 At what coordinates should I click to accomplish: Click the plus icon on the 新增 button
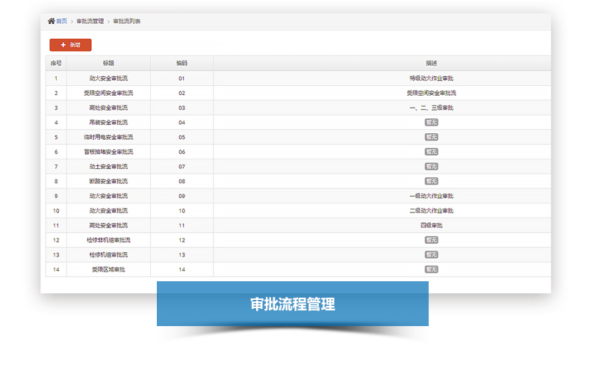[x=63, y=45]
